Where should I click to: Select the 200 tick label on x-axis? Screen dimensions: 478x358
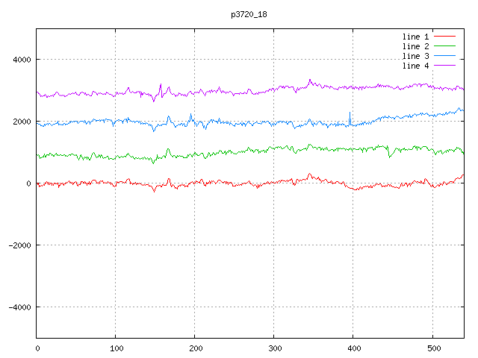point(195,348)
